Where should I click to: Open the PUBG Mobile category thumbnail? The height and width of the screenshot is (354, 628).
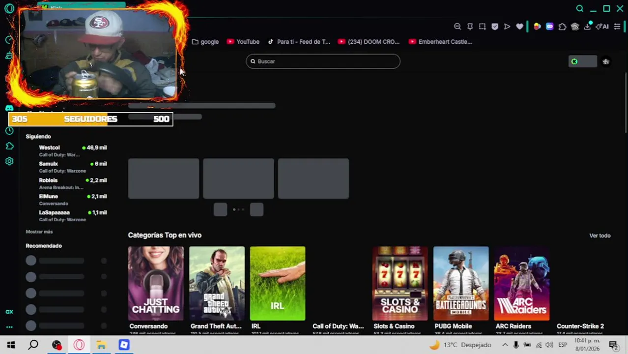[x=461, y=283]
